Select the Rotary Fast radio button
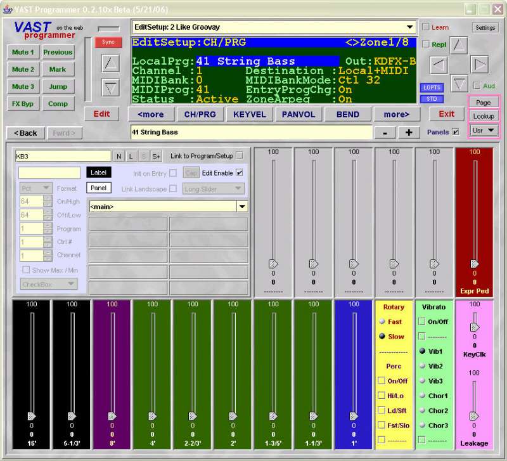The width and height of the screenshot is (507, 461). (x=382, y=321)
